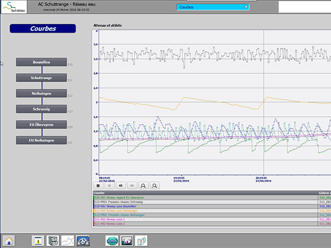Viewport: 331px width, 248px height.
Task: Open the gear settings icon
Action: pos(83,241)
